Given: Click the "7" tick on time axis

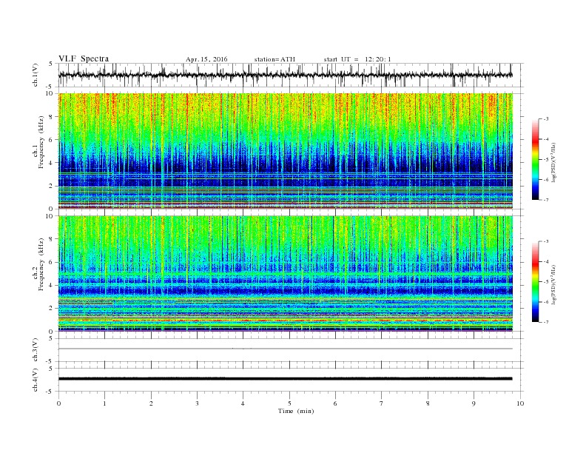Looking at the screenshot, I should (x=382, y=403).
